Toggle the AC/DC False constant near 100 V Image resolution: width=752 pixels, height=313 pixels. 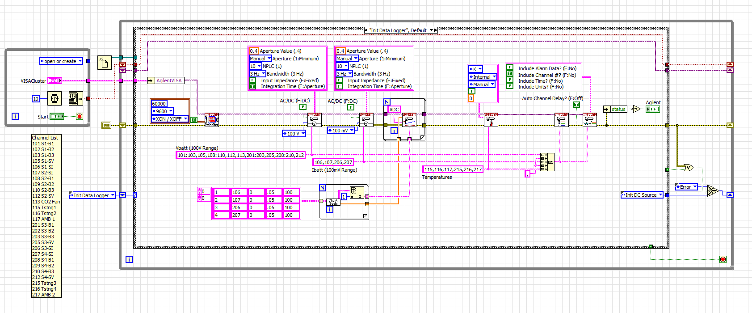point(303,107)
